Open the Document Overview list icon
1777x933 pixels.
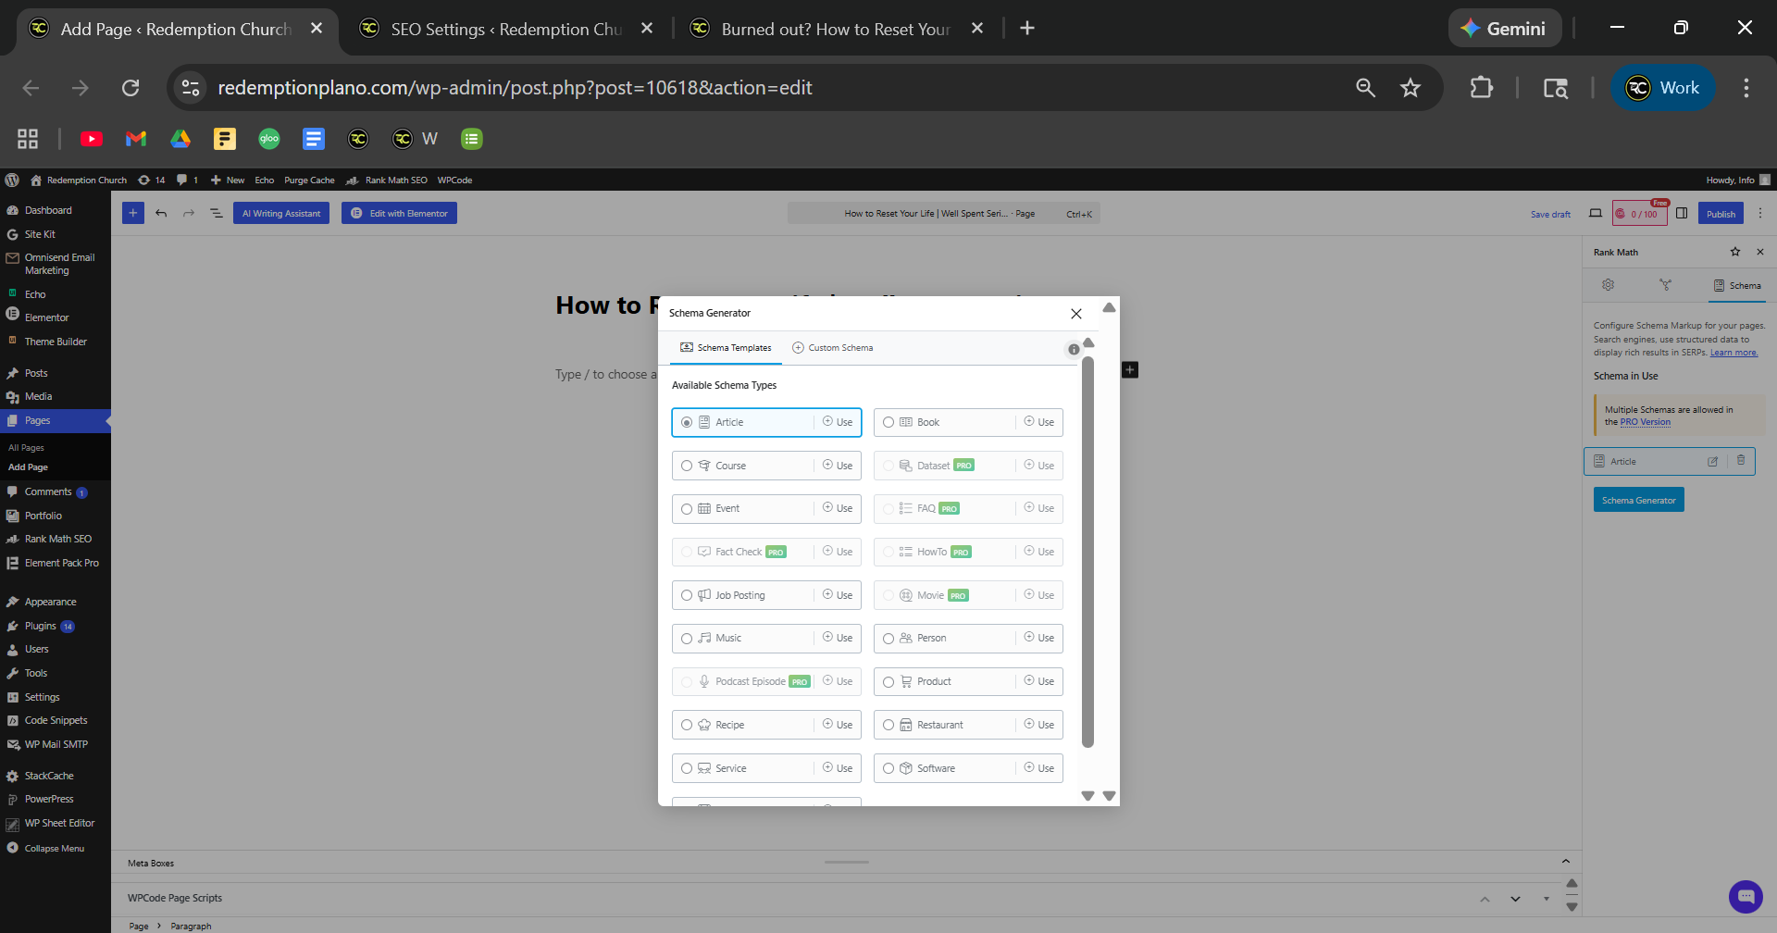point(216,213)
